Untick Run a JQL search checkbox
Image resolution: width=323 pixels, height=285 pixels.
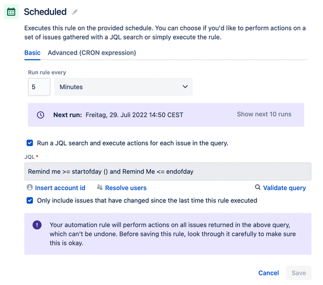[30, 143]
